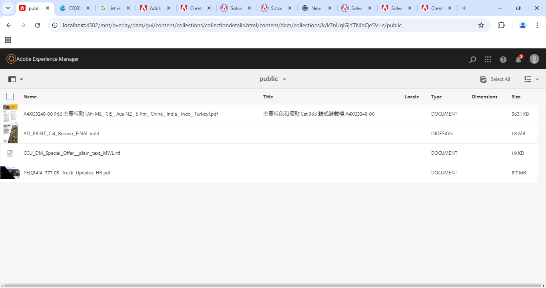Switch to the 'list vi' Google tab
The height and width of the screenshot is (288, 546).
pos(116,8)
